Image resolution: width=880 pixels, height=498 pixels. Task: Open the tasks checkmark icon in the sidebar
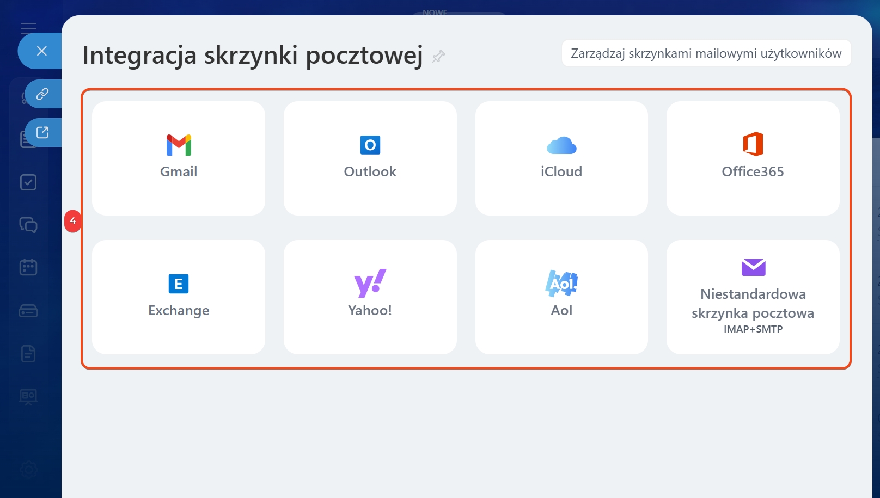[28, 182]
